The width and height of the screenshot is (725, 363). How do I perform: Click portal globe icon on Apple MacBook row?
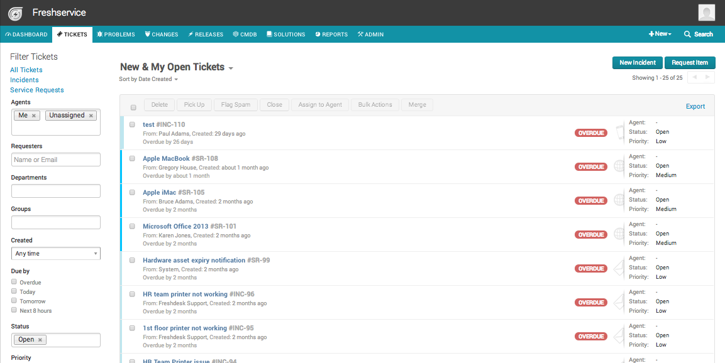619,166
